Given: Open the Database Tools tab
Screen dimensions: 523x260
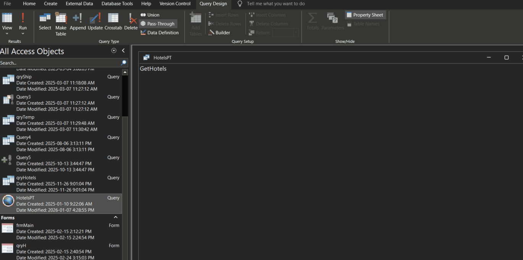Looking at the screenshot, I should (x=117, y=4).
